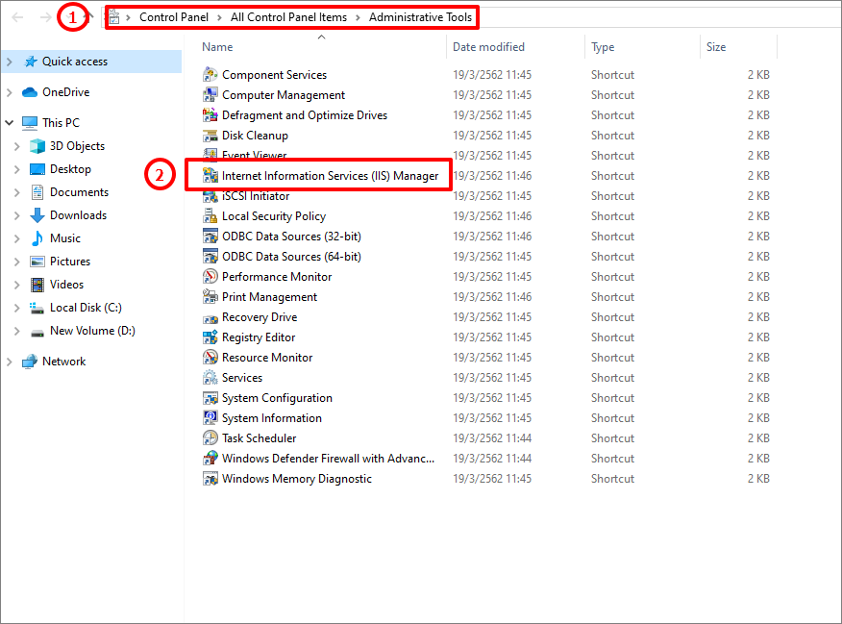Expand the Quick access tree node
The width and height of the screenshot is (842, 624).
[x=9, y=62]
